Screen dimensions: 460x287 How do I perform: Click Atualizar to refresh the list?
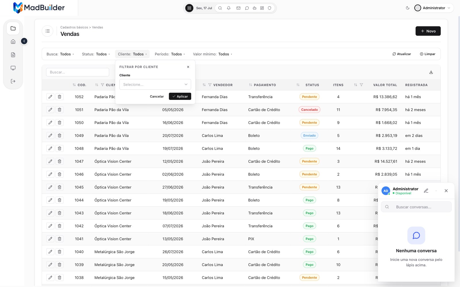pos(402,54)
